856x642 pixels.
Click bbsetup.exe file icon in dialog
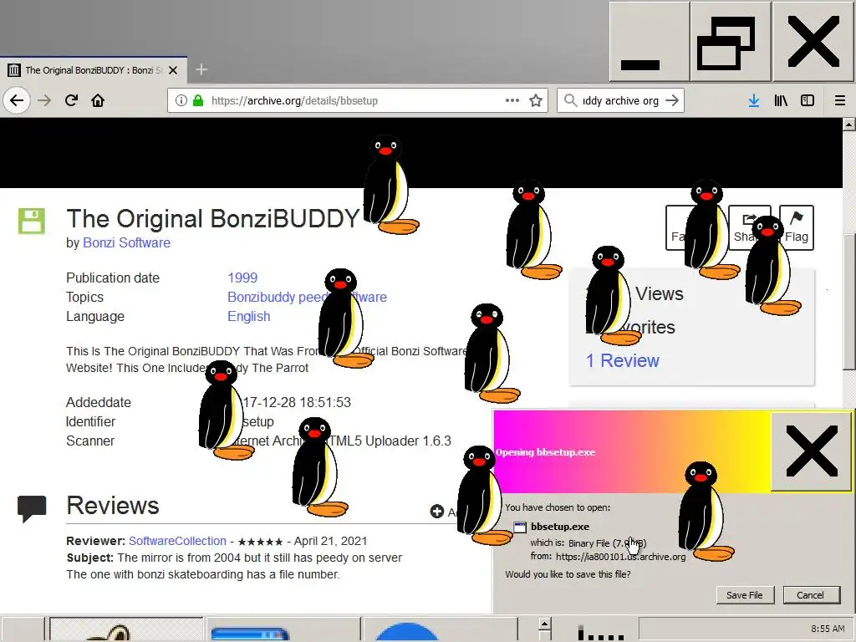520,527
